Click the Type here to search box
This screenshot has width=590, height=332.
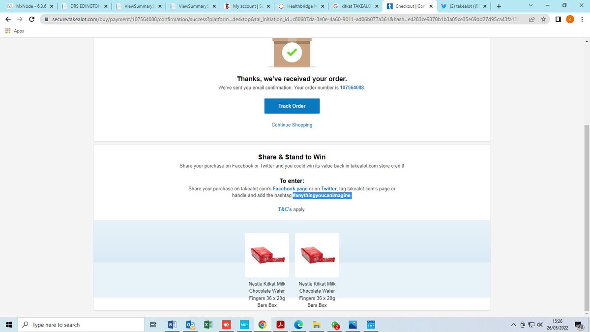[x=81, y=325]
